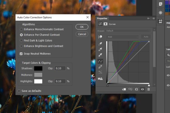This screenshot has width=170, height=113.
Task: Select the layer mask icon in Properties
Action: click(x=105, y=24)
